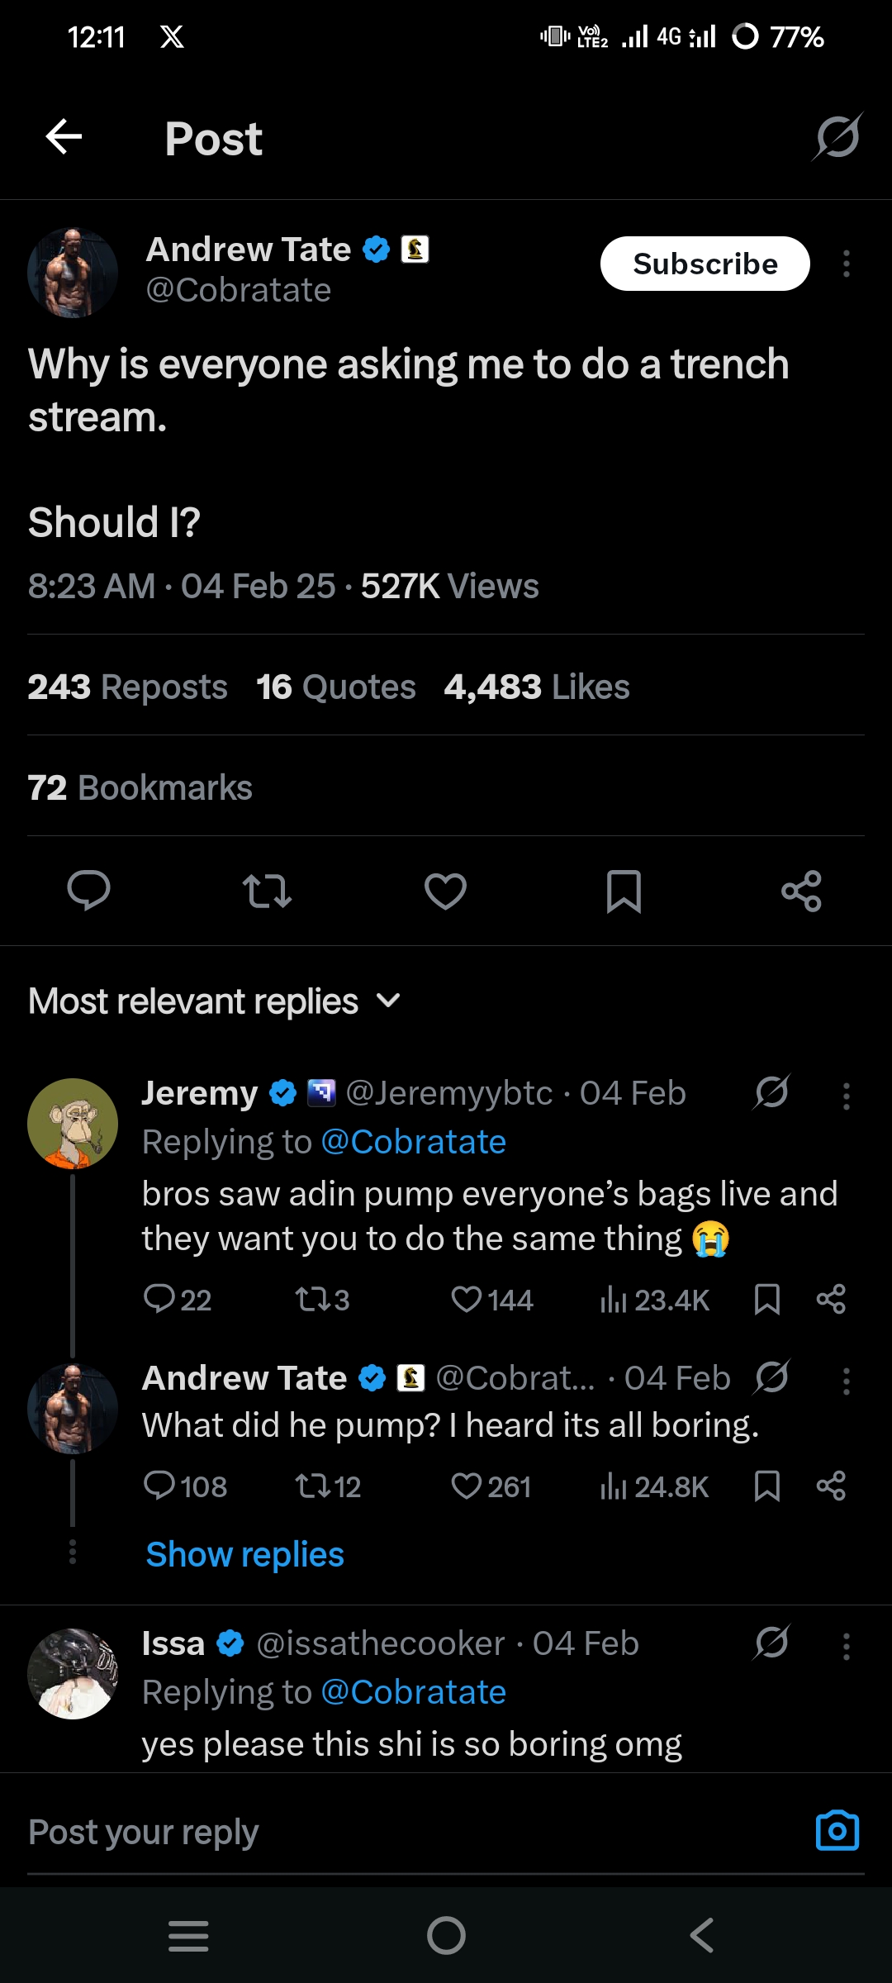Viewport: 892px width, 1983px height.
Task: View the 243 Reposts list
Action: [x=128, y=687]
